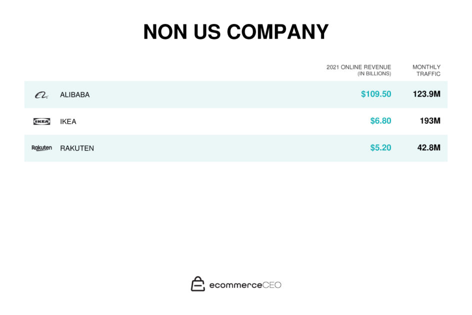Click the Rakuten logo icon
Image resolution: width=472 pixels, height=315 pixels.
point(41,148)
